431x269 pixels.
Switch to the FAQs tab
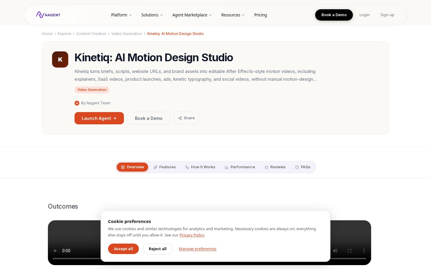point(303,167)
